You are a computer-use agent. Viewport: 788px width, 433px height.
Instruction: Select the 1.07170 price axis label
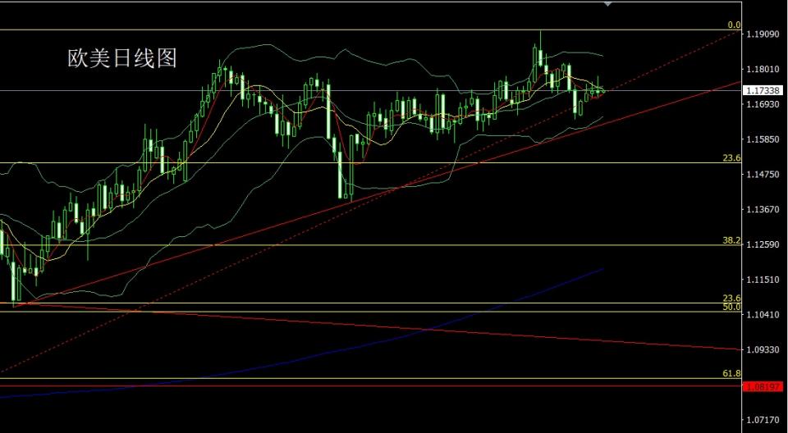click(764, 420)
